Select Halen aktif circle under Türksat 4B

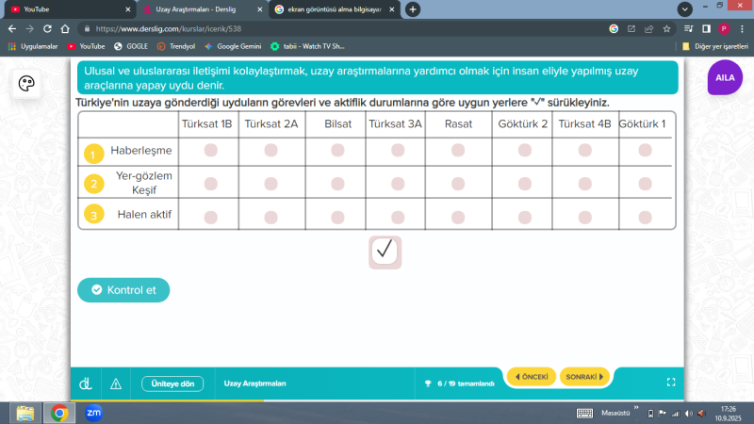click(x=582, y=216)
